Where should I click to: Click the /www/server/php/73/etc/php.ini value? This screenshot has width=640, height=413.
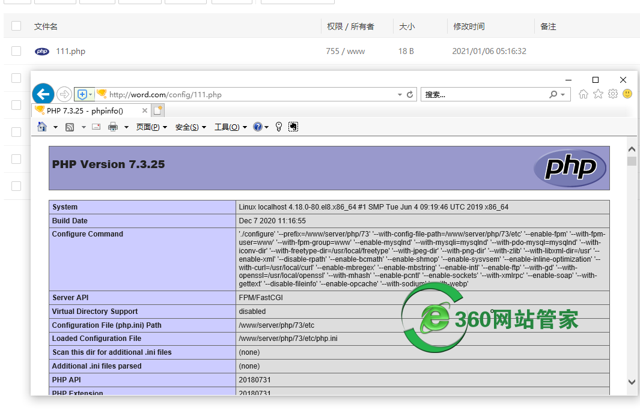[288, 339]
